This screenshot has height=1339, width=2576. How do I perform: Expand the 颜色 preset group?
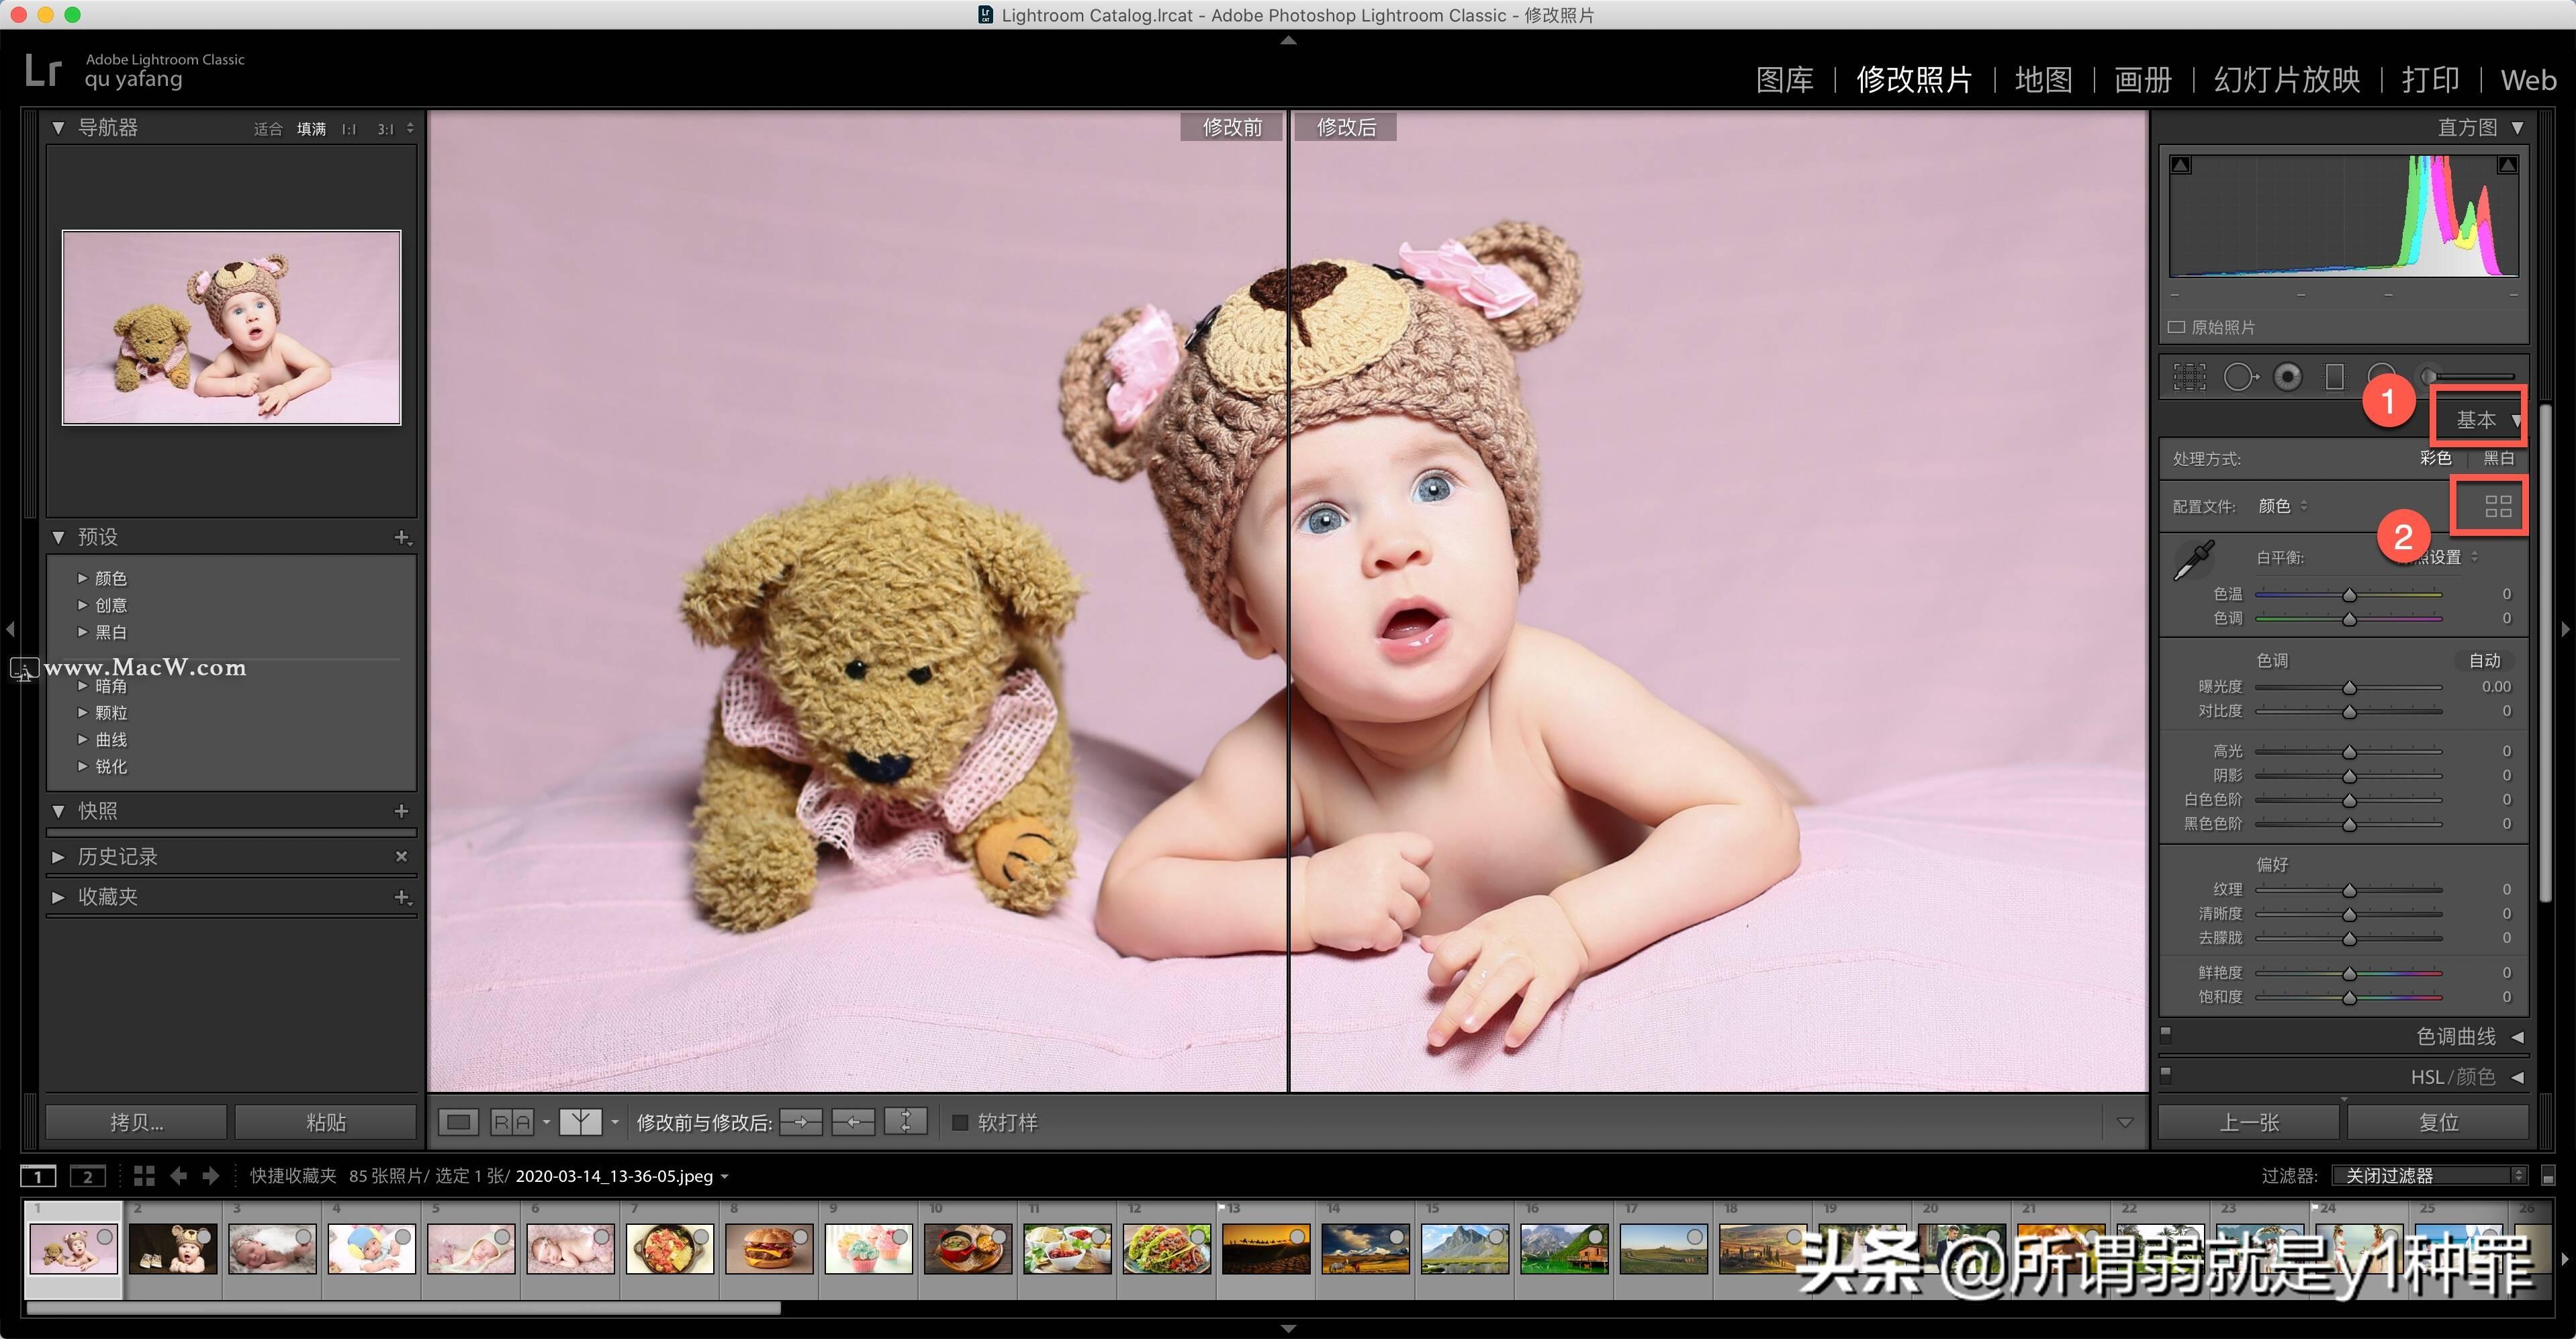click(x=82, y=578)
